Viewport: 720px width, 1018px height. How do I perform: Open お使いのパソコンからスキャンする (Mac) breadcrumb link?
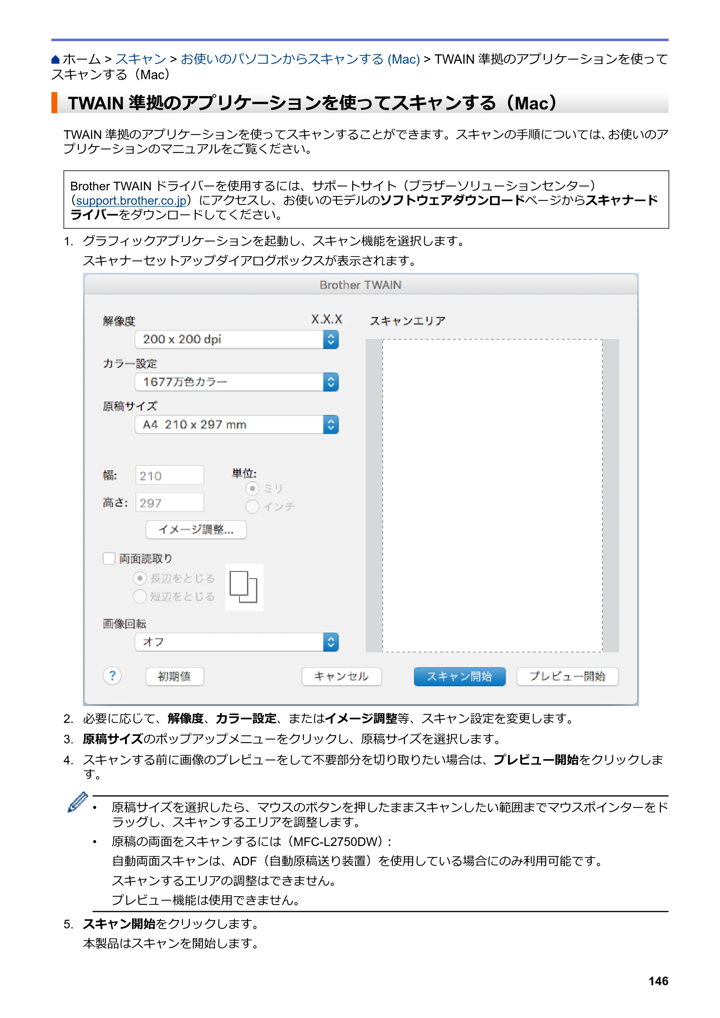300,59
